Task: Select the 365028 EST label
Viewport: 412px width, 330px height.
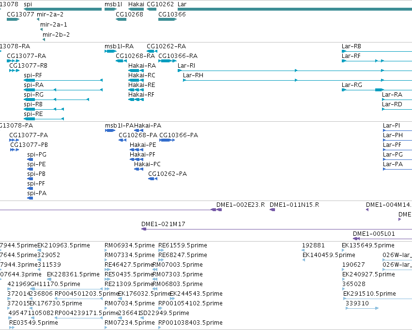Action: tap(354, 285)
